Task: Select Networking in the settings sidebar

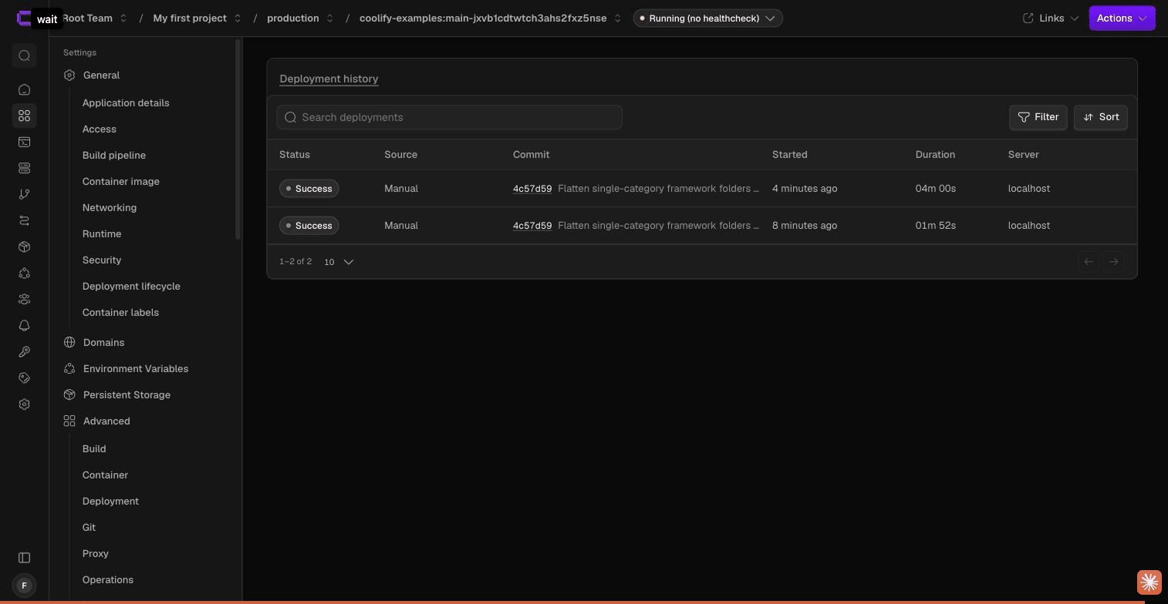Action: click(110, 207)
